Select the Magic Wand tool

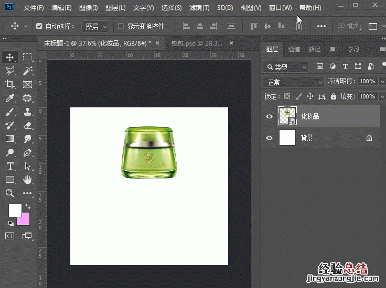click(x=27, y=71)
